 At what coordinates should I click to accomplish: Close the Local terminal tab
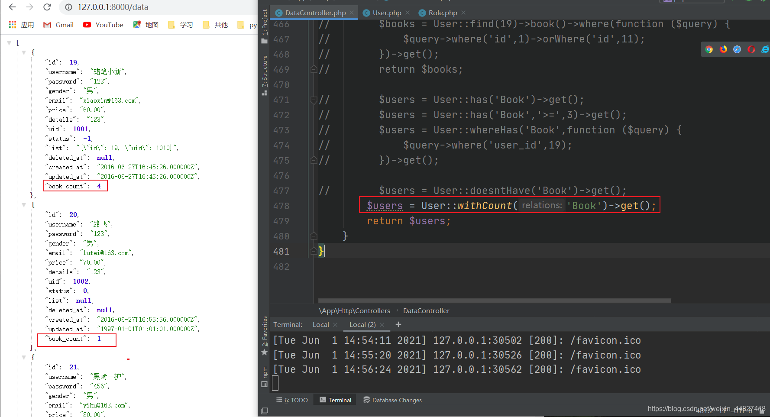click(x=335, y=324)
